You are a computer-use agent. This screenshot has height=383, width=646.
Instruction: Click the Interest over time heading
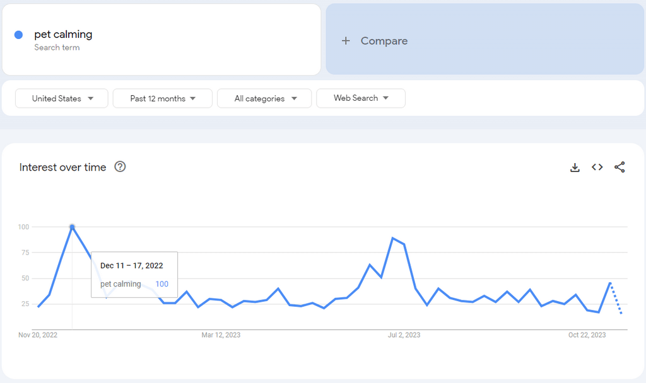[x=62, y=167]
